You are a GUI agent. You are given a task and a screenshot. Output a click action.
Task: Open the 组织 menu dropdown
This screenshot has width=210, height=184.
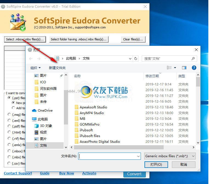pos(35,68)
